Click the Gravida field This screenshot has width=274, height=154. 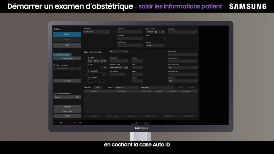click(137, 61)
